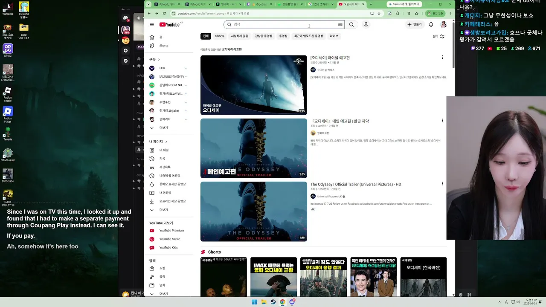Open the 진자림 Jinjalim subscription channel

(169, 111)
